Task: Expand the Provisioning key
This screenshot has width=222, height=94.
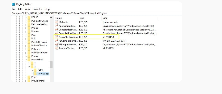Action: (26, 81)
